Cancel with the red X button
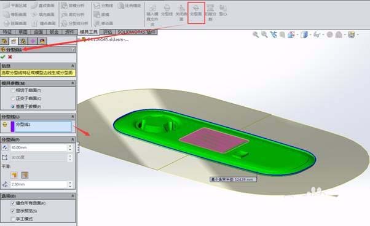The image size is (370, 226). [10, 56]
